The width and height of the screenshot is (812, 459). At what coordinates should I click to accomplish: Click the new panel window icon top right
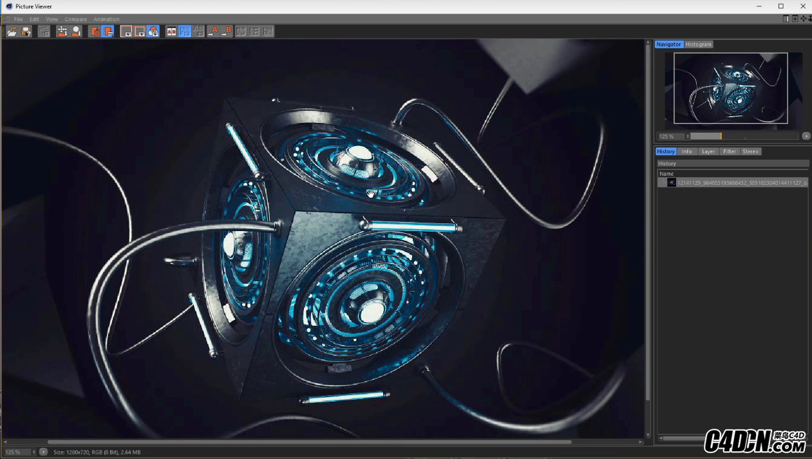(x=786, y=19)
